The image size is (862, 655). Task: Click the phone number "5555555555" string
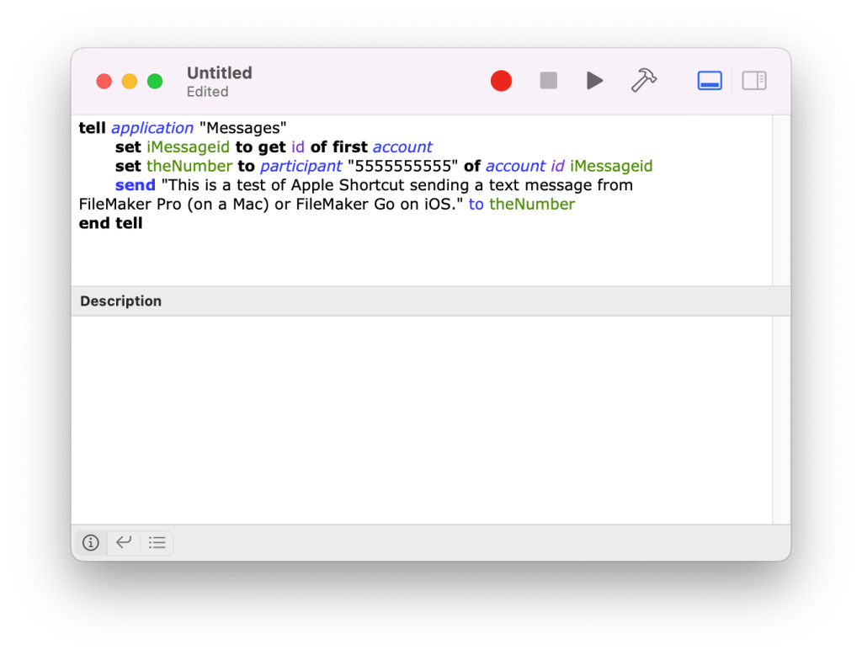[x=402, y=166]
